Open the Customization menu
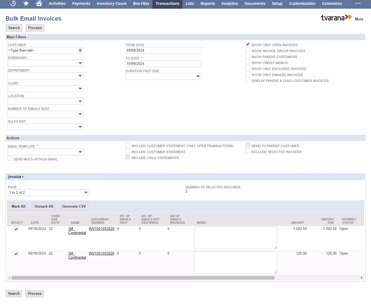This screenshot has height=304, width=371. coord(302,4)
